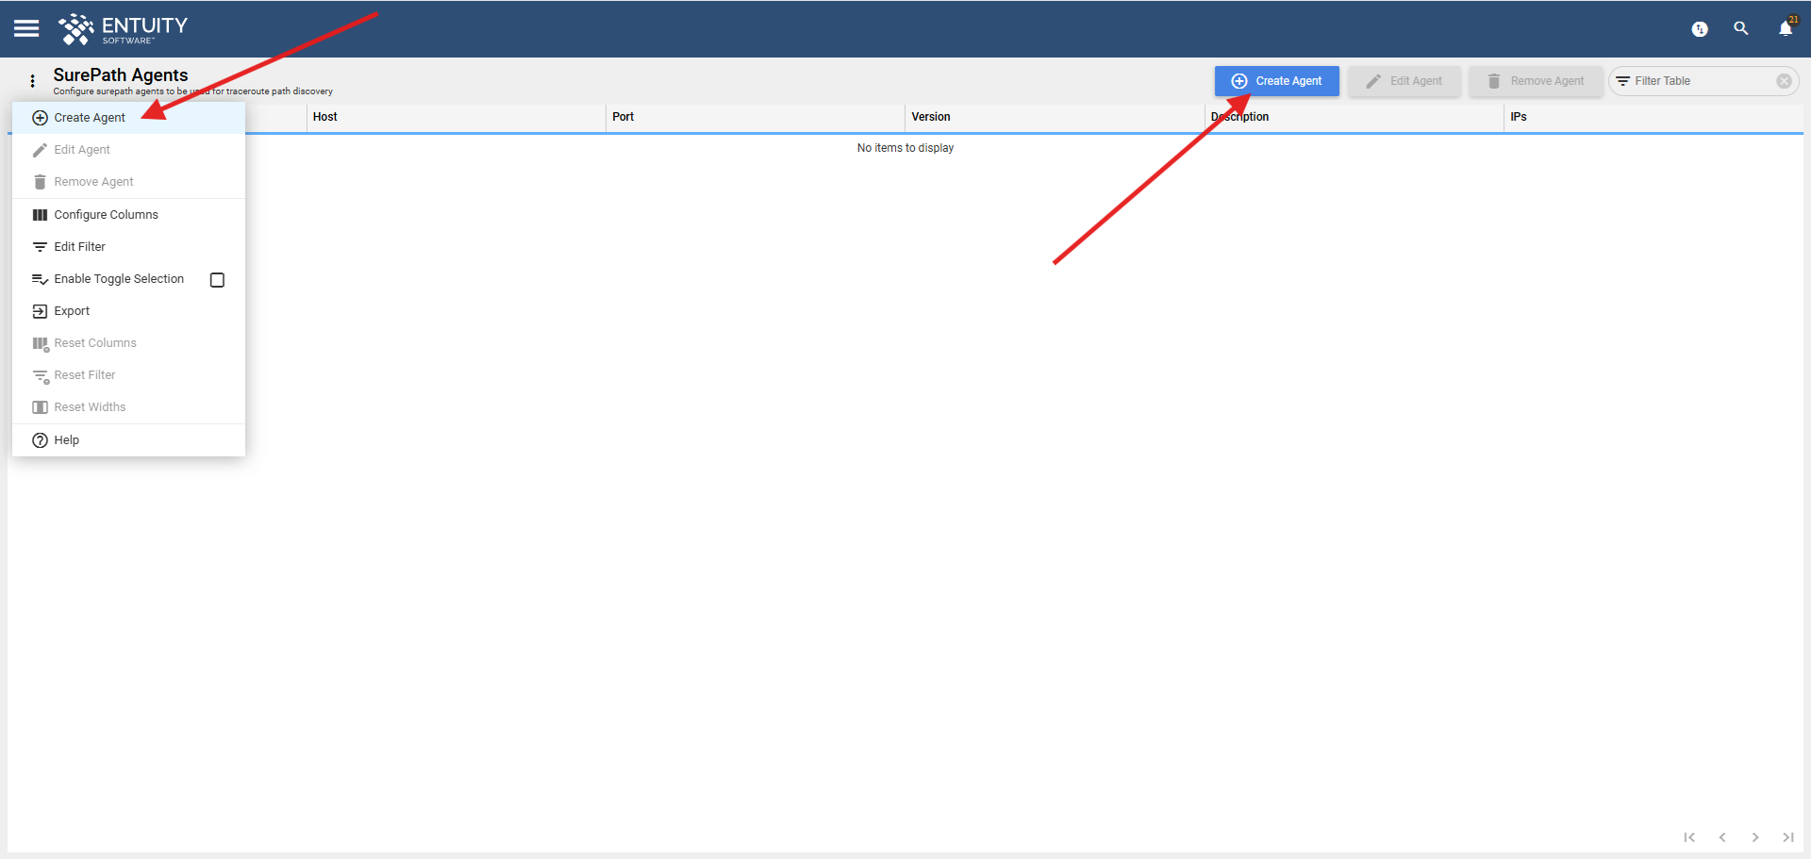Open the search magnifier icon

(1741, 28)
